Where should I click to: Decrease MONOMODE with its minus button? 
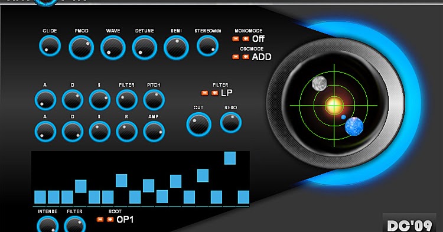(236, 39)
